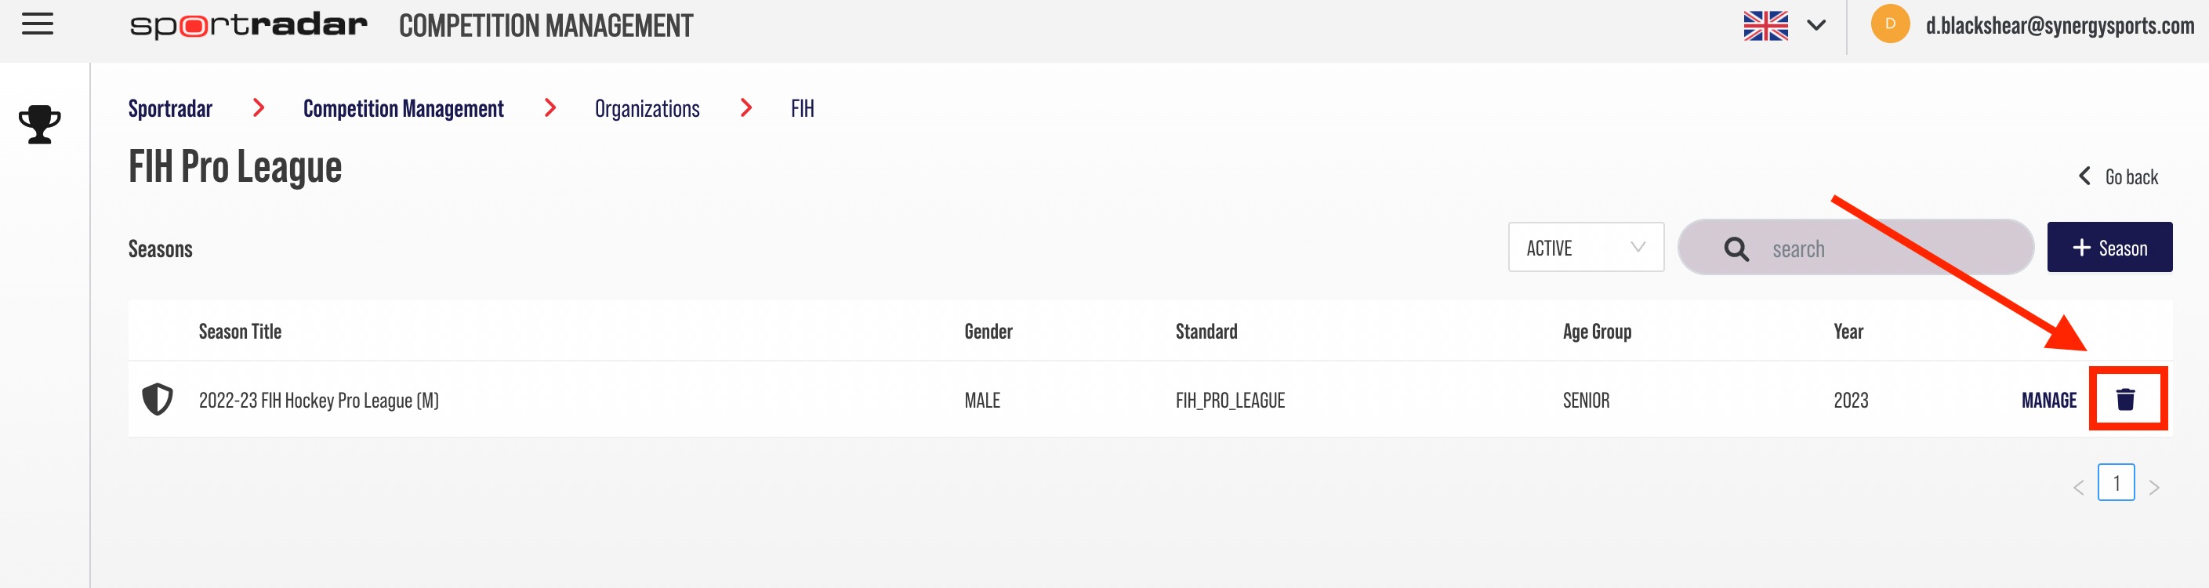The height and width of the screenshot is (588, 2209).
Task: Click the add Season button
Action: (2109, 248)
